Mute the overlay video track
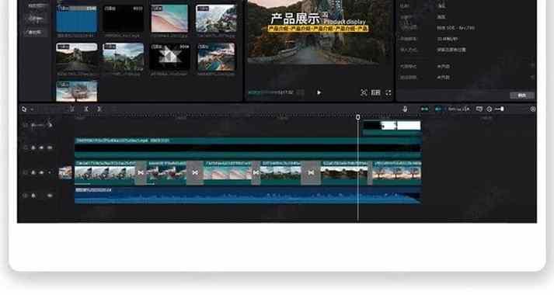Viewport: 554px width, 295px height. point(50,147)
